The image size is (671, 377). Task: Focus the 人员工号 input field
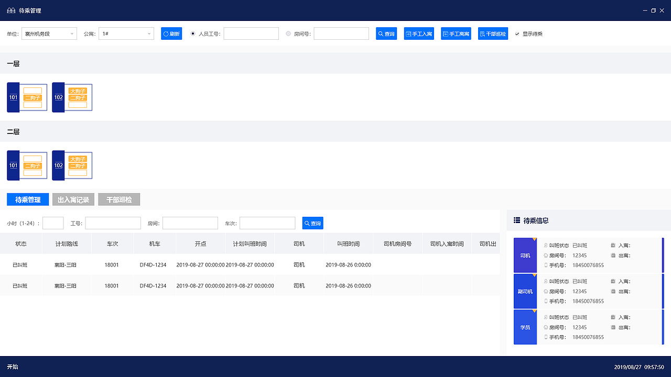pos(251,34)
